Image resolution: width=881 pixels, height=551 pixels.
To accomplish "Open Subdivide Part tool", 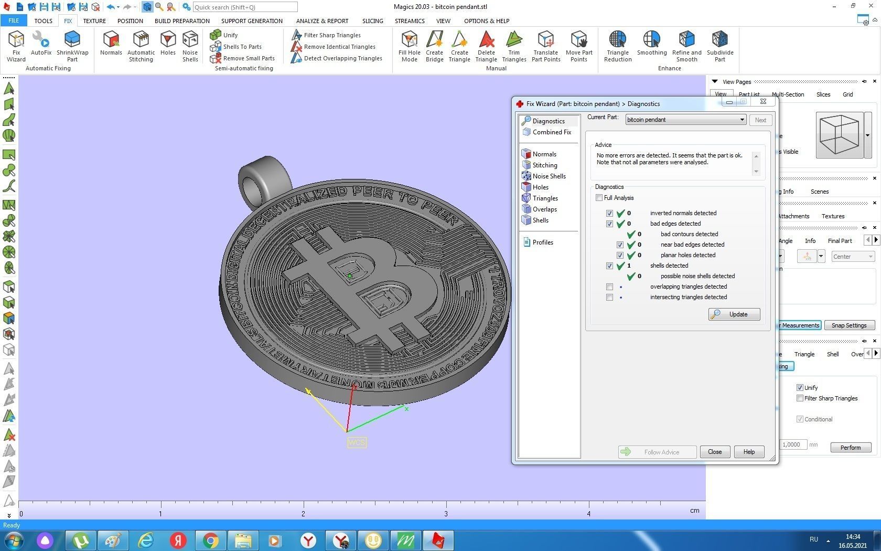I will point(720,46).
